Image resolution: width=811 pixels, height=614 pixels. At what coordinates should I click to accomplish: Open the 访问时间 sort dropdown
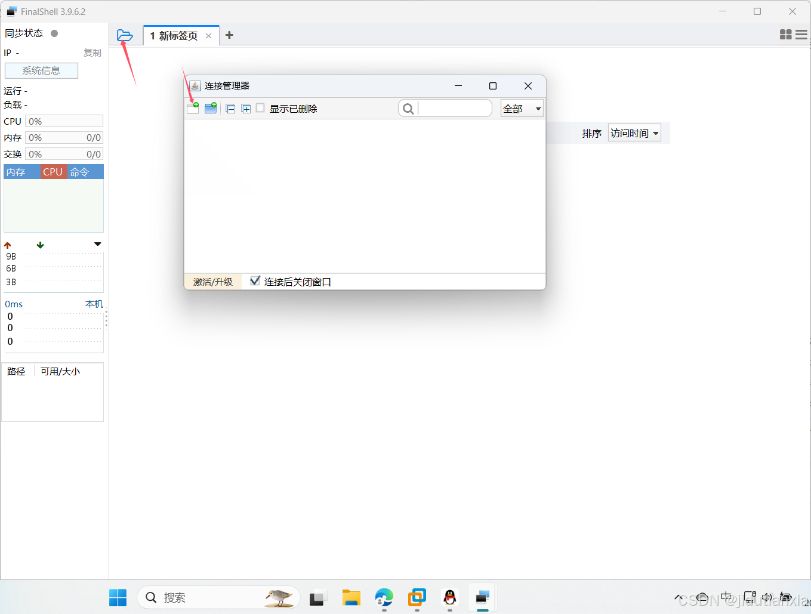point(634,133)
